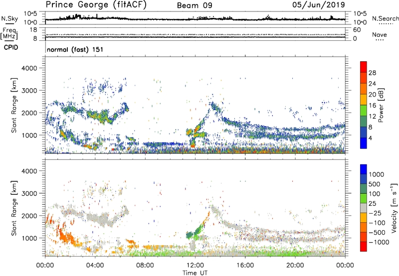Click the '12:00' time axis tick label
This screenshot has height=276, width=399.
tap(195, 266)
